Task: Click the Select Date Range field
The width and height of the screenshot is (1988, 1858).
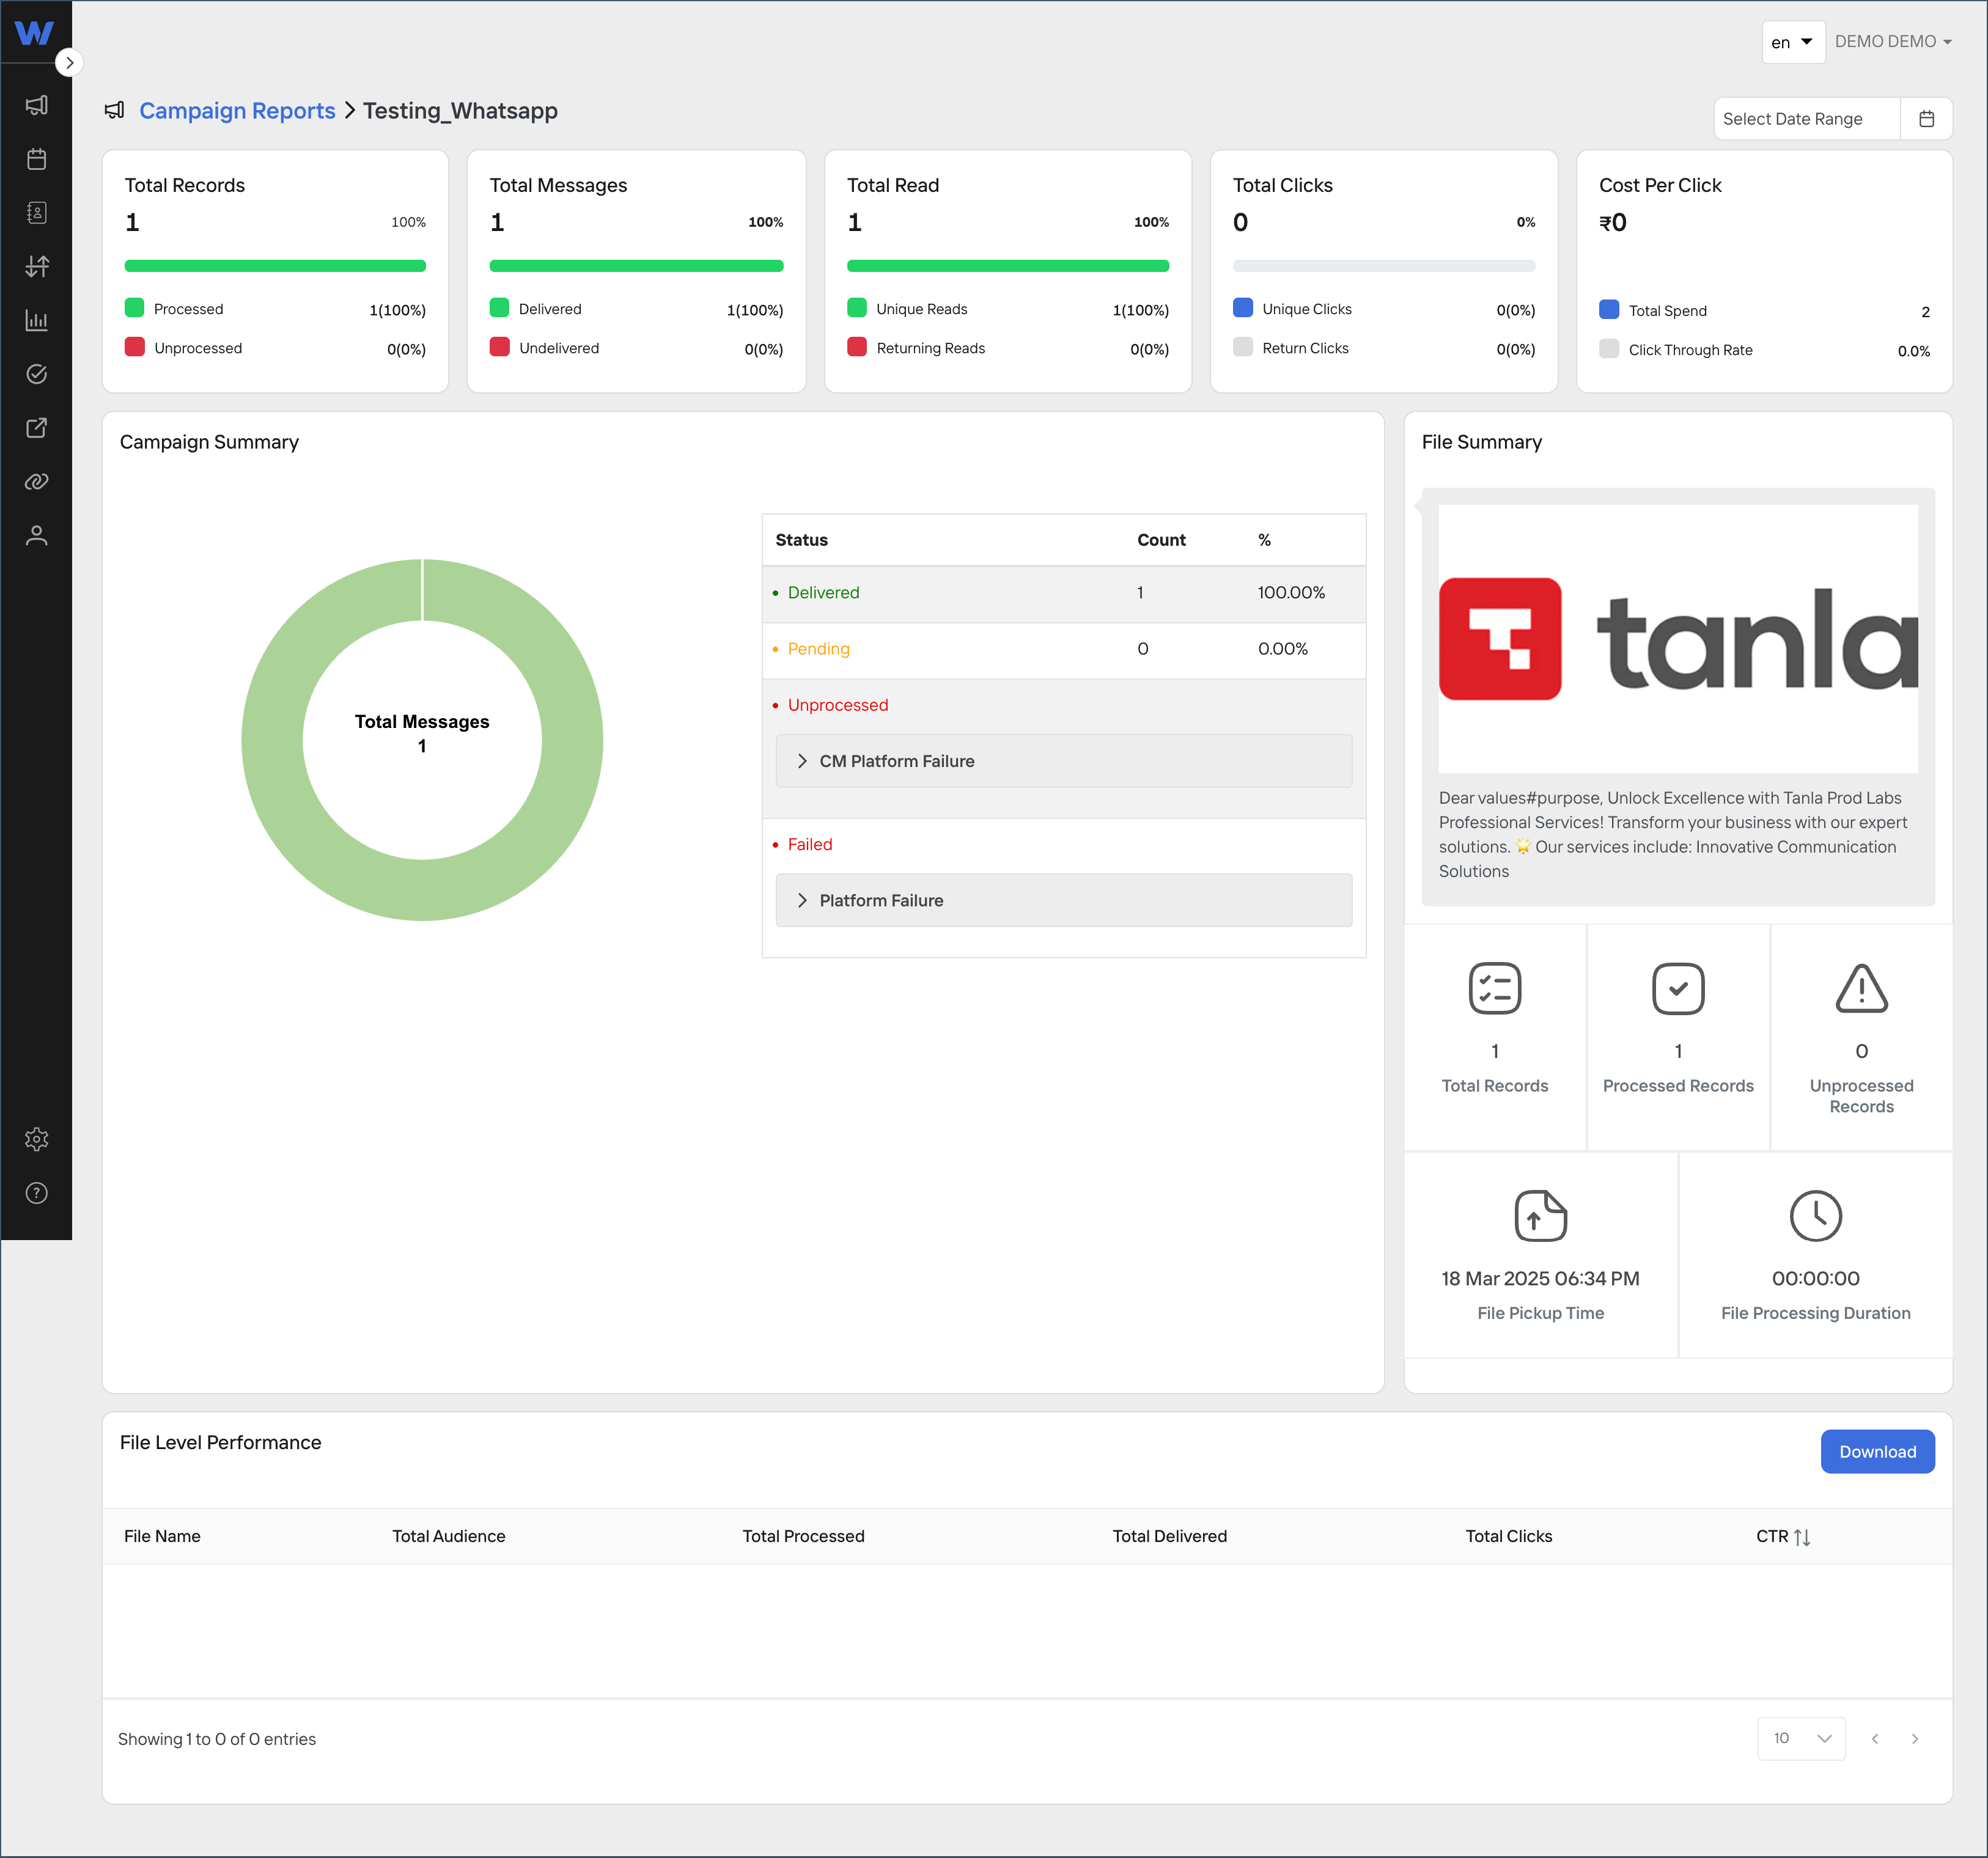Action: pos(1806,119)
